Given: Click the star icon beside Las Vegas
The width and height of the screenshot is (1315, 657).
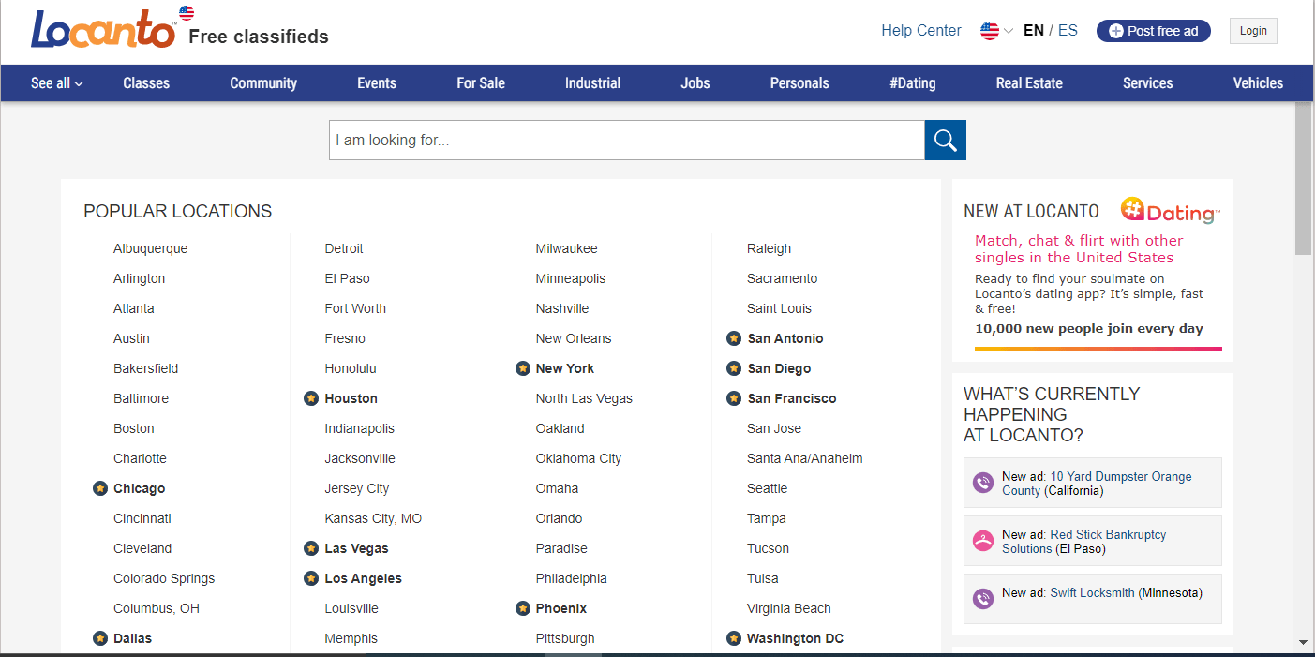Looking at the screenshot, I should click(x=311, y=548).
